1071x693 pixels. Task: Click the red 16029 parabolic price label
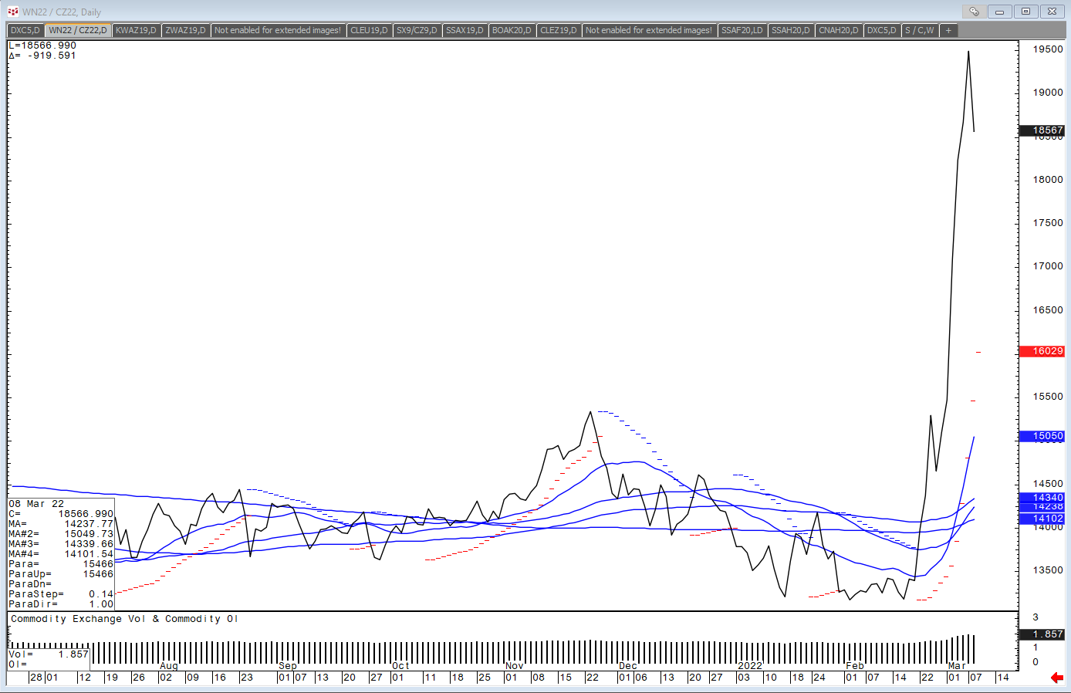click(x=1042, y=351)
